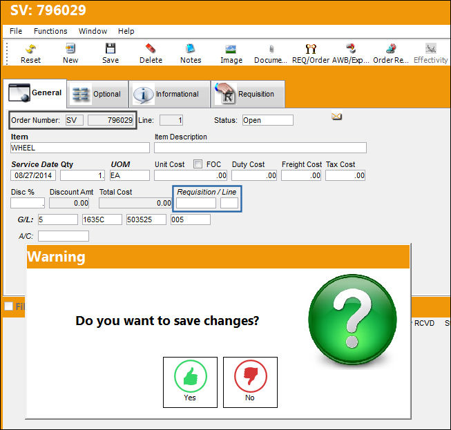Click the Tax Cost field
The height and width of the screenshot is (430, 451).
click(x=345, y=175)
